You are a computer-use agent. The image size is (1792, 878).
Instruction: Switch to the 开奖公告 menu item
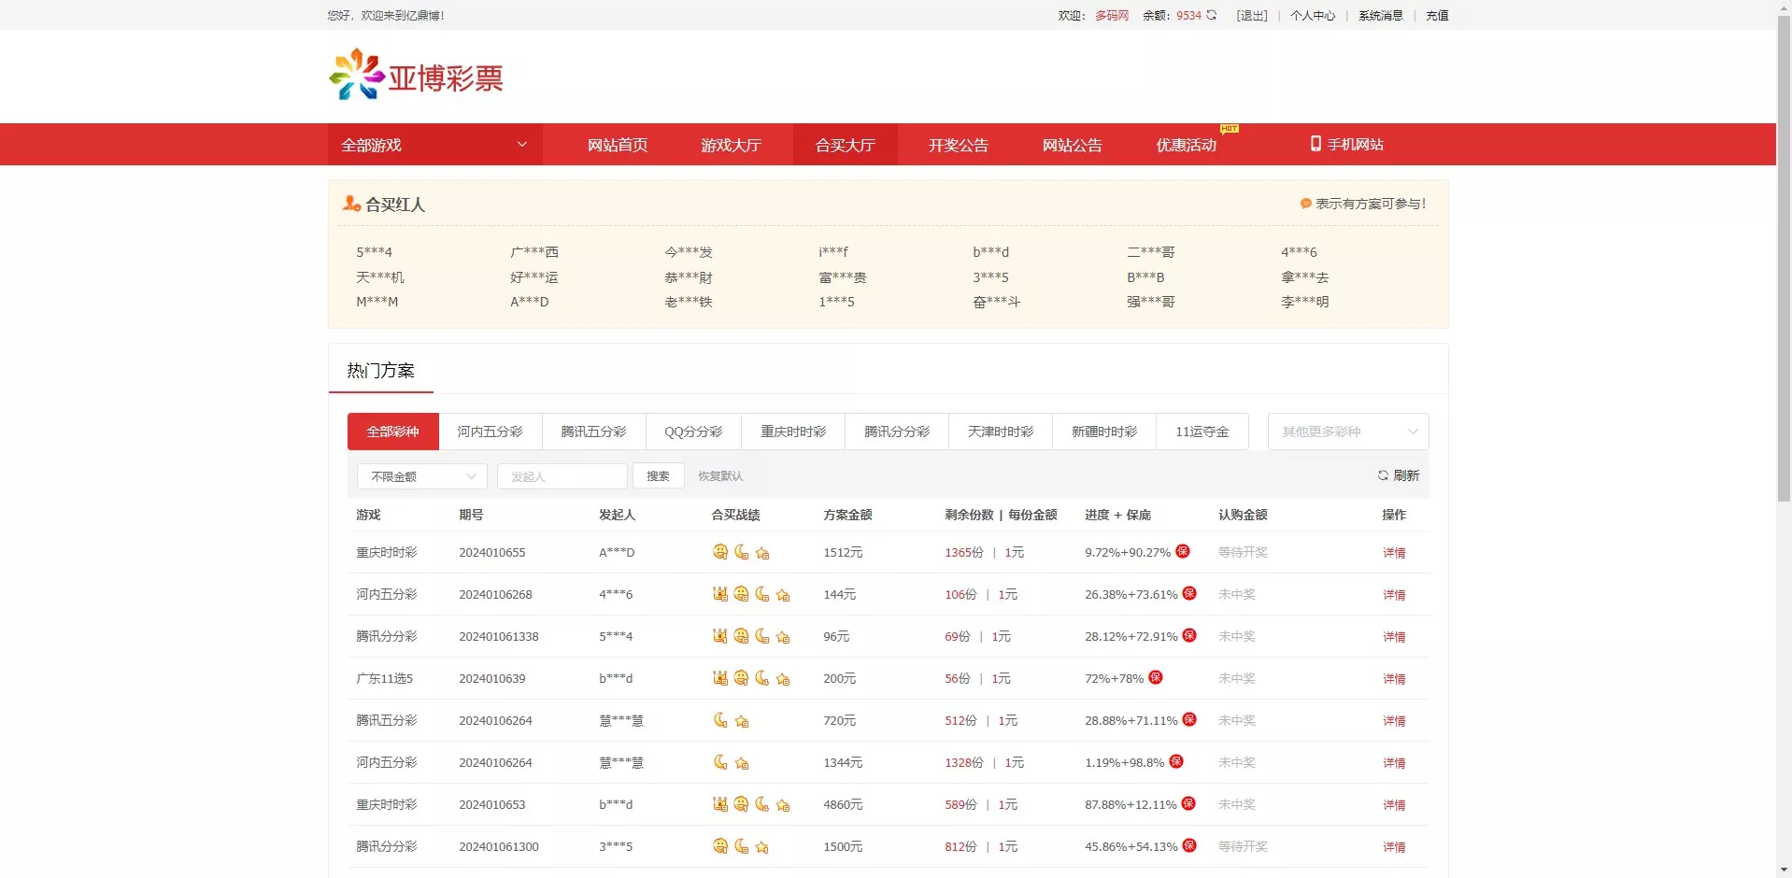click(957, 144)
